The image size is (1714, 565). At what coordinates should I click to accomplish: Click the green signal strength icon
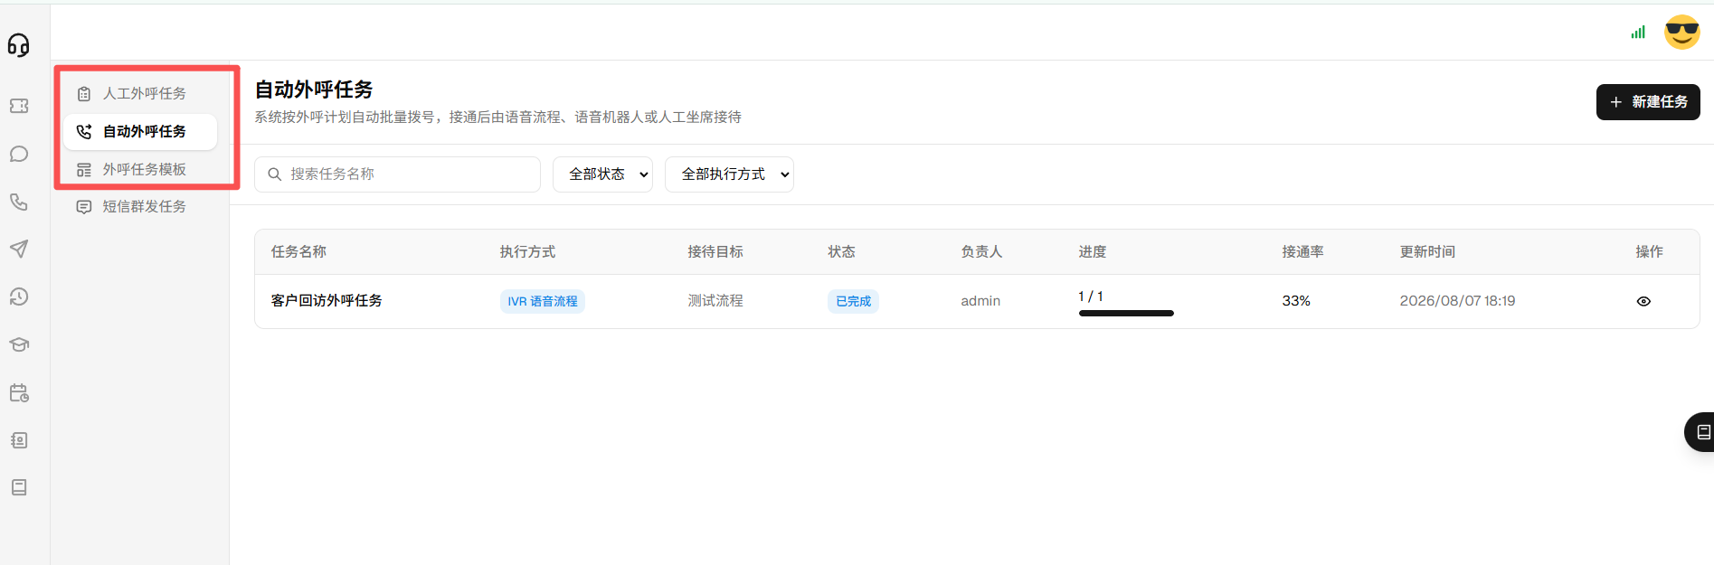tap(1638, 33)
